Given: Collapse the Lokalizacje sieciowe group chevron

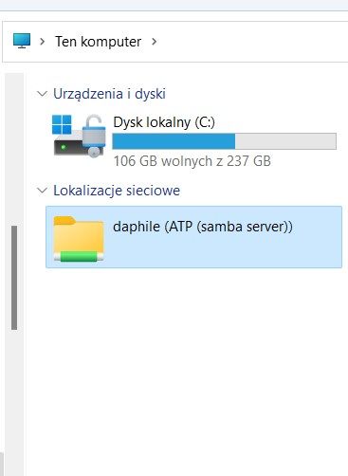Looking at the screenshot, I should 42,191.
